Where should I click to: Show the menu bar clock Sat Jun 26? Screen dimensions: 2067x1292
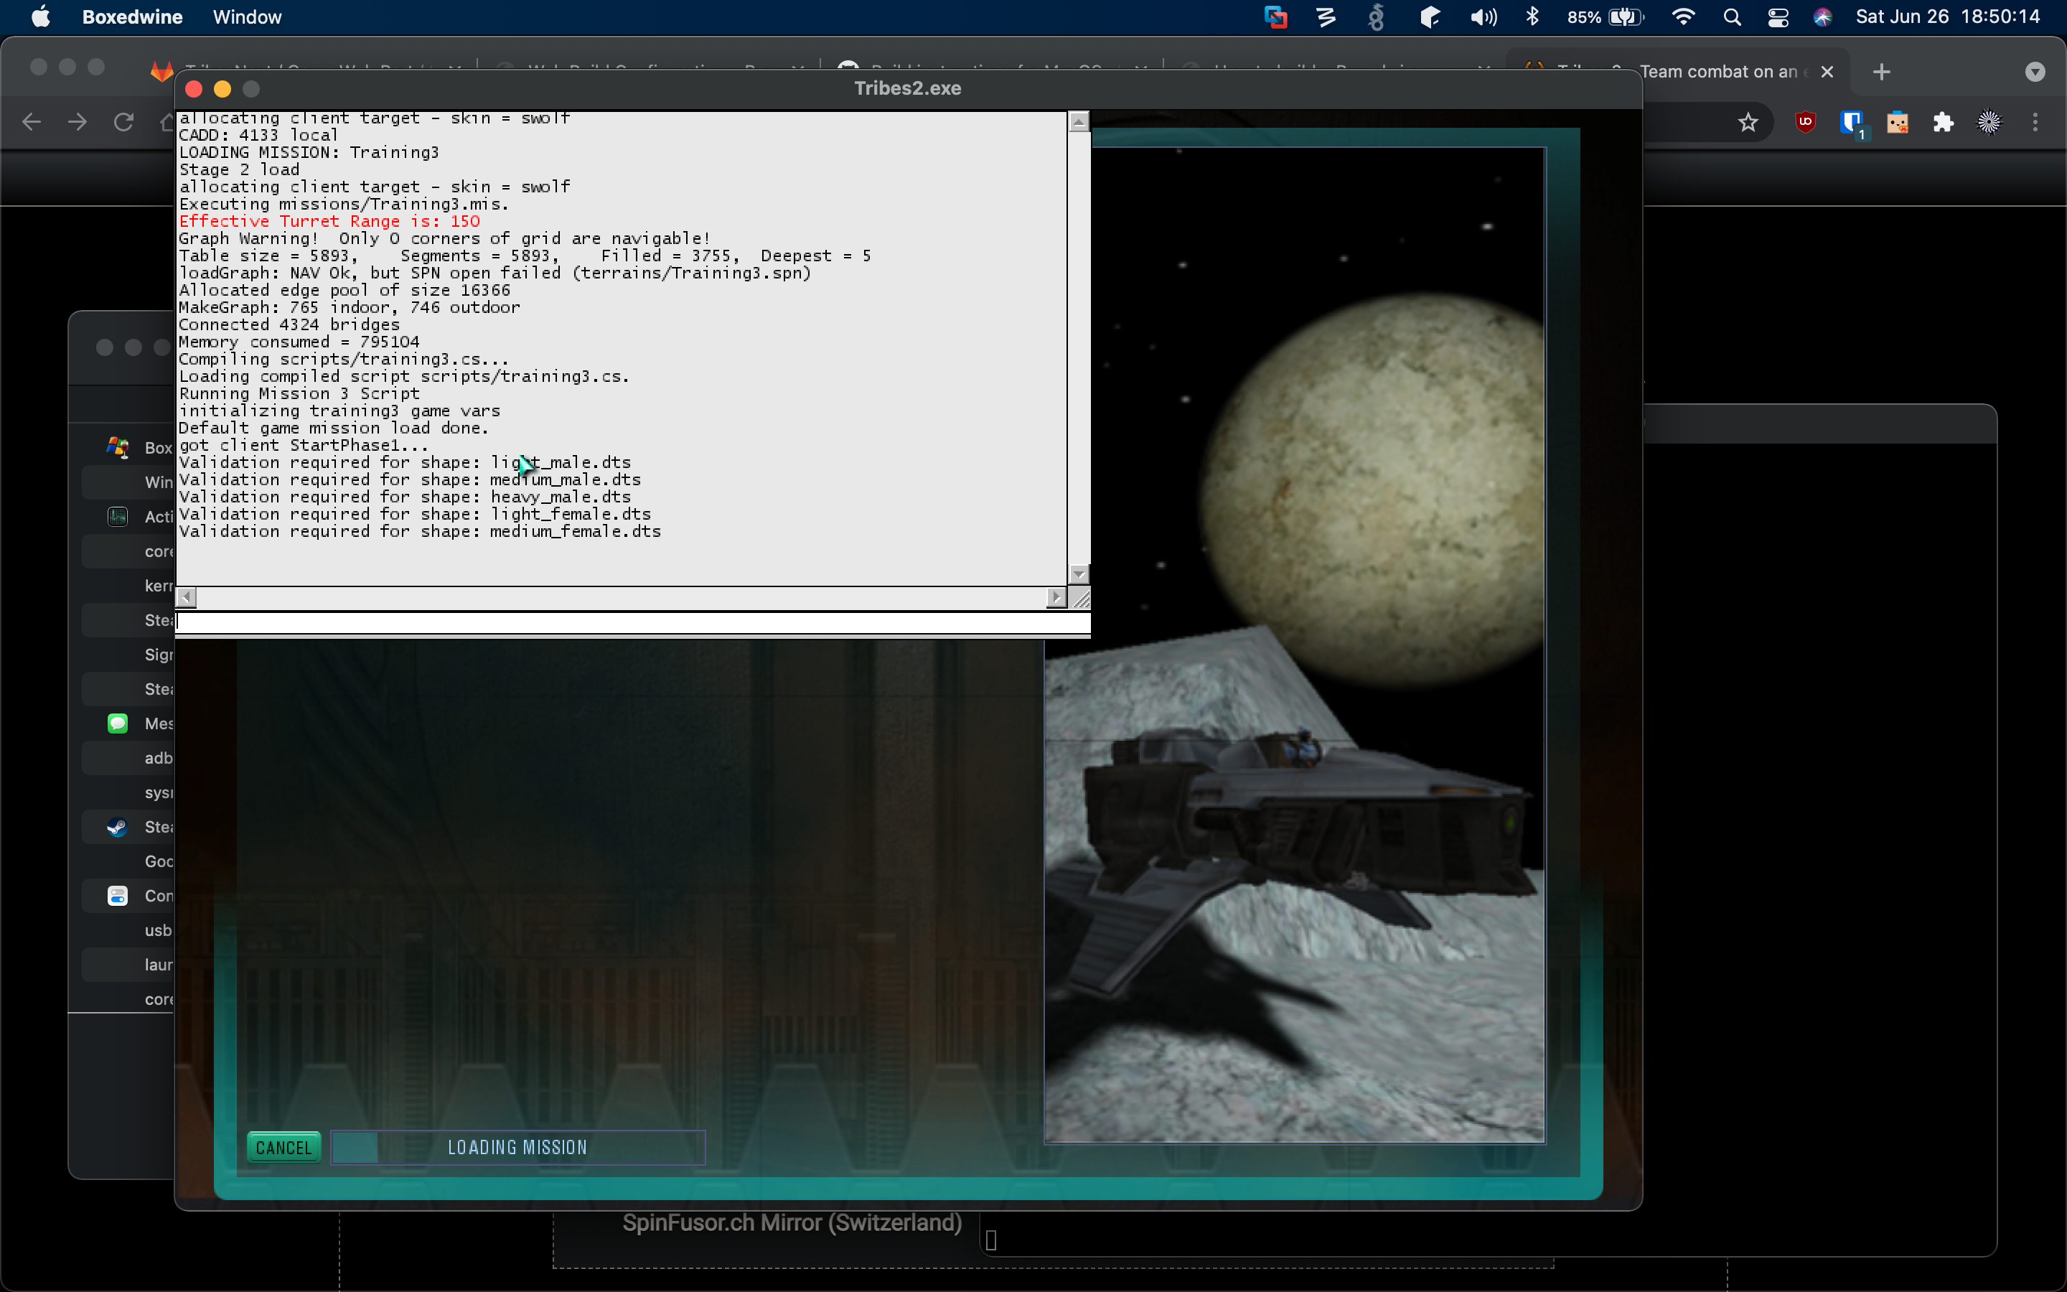[x=1947, y=17]
